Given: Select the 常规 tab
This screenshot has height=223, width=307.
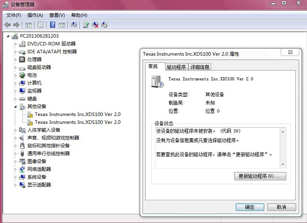Looking at the screenshot, I should [x=155, y=66].
